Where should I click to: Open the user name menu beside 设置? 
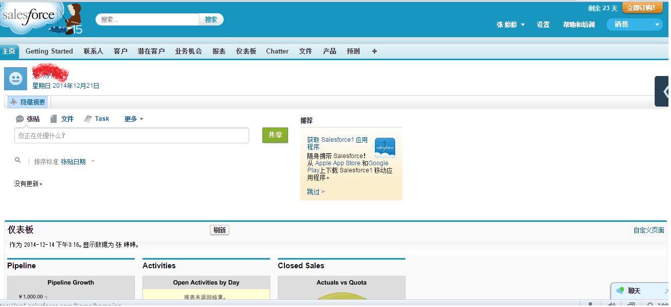511,24
